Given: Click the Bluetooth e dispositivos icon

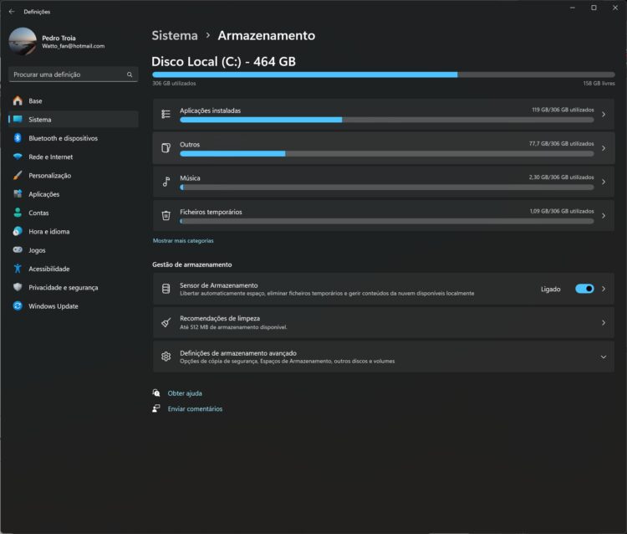Looking at the screenshot, I should (18, 138).
